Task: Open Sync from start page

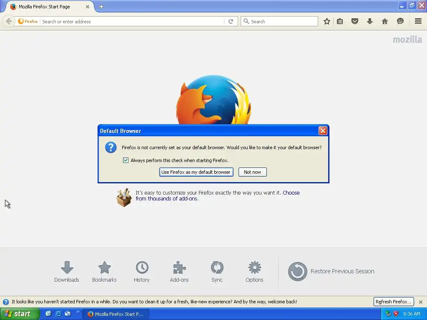Action: tap(217, 272)
